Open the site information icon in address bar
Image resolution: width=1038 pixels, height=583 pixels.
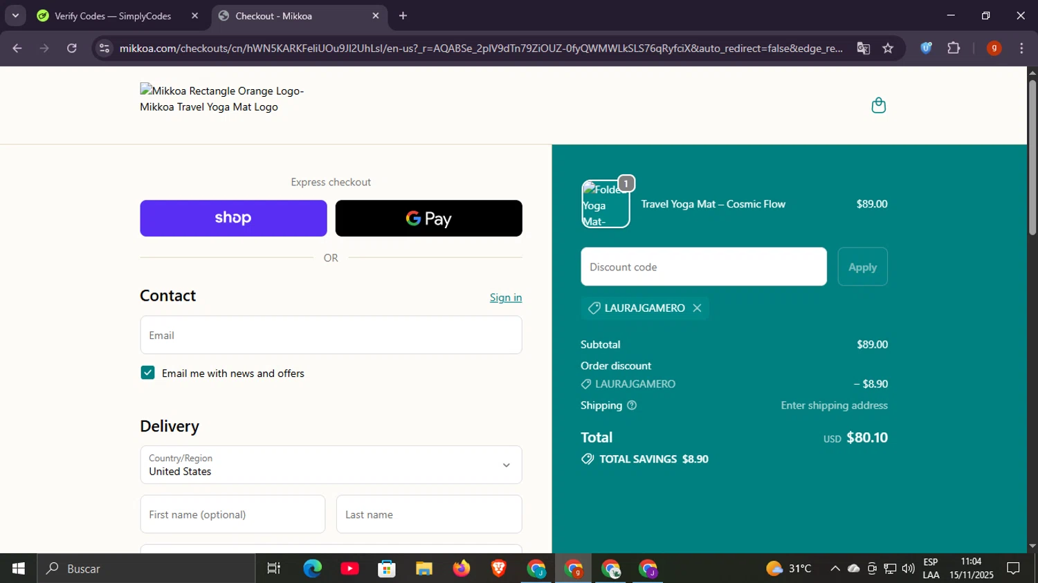point(104,48)
